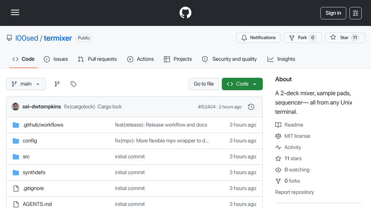Go to GitHub homepage via Octocat logo

185,12
